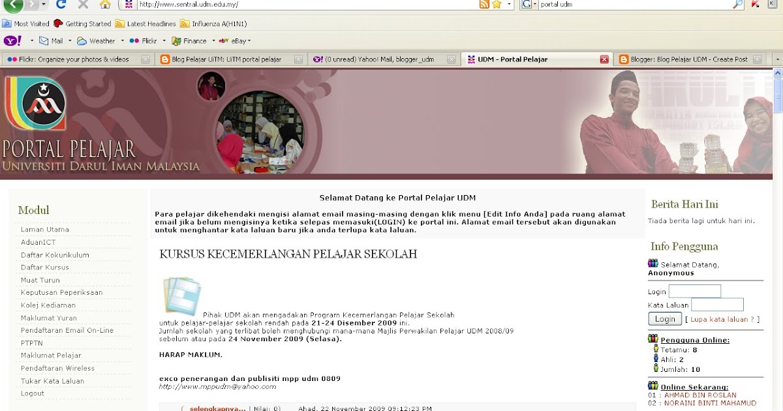Image resolution: width=783 pixels, height=411 pixels.
Task: Switch to Flickr: Organize your photos tab
Action: click(78, 59)
